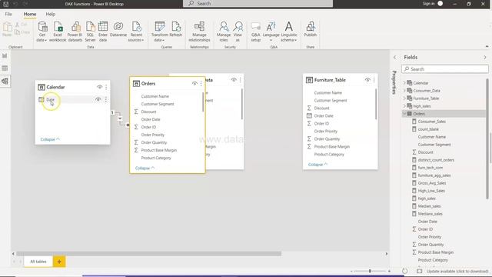Open Orders table more options

coord(201,84)
